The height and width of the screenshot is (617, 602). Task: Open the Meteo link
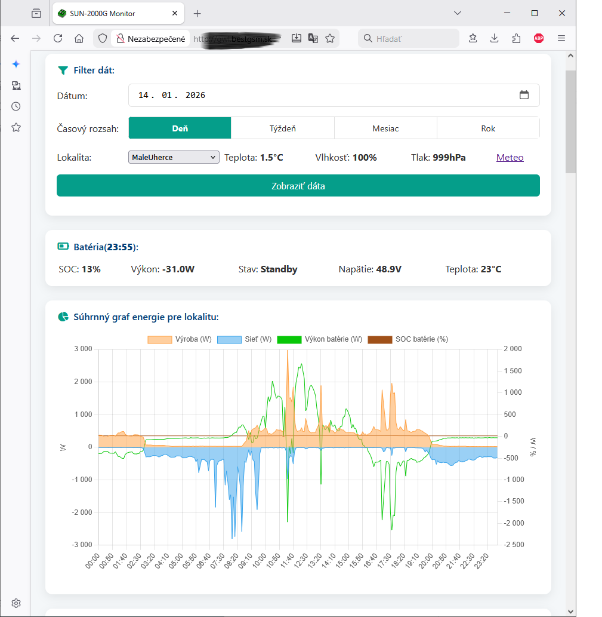point(510,158)
